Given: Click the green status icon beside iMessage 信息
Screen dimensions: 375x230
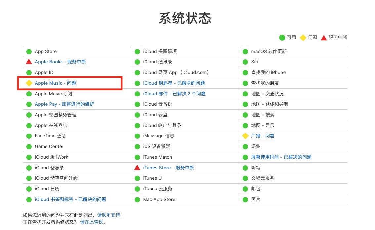Looking at the screenshot, I should (x=137, y=136).
